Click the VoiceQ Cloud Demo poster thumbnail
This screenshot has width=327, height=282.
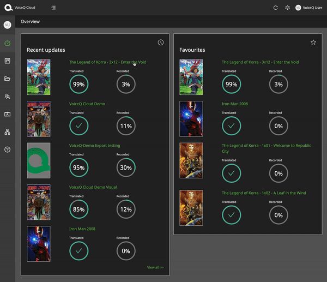[39, 119]
